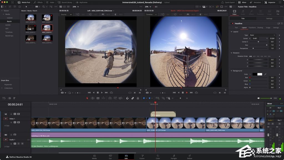
Task: Solo the Audio 1 track
Action: [x=19, y=143]
